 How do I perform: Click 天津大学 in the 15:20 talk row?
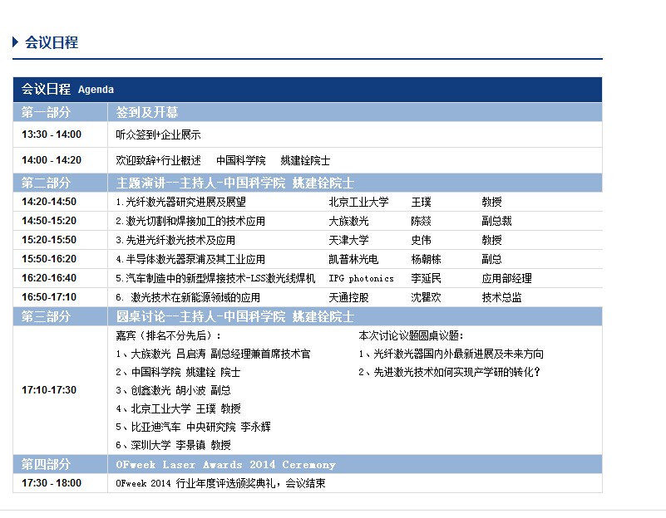348,240
